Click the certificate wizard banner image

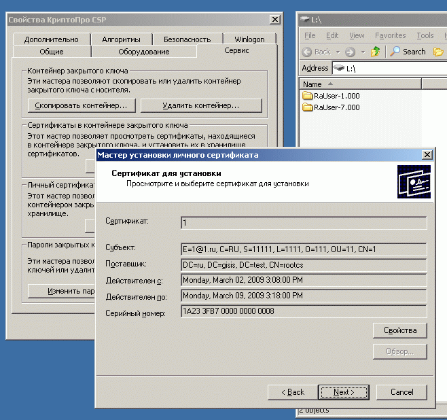(x=414, y=181)
